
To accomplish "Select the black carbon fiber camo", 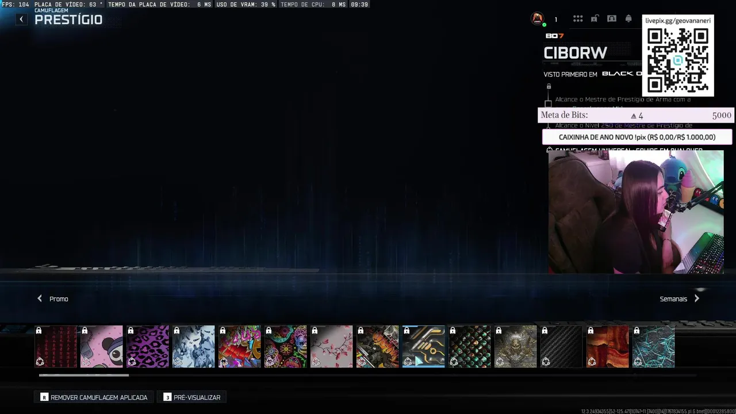I will click(x=562, y=347).
